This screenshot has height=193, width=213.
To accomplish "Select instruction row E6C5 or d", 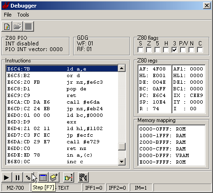I will pyautogui.click(x=62, y=76).
